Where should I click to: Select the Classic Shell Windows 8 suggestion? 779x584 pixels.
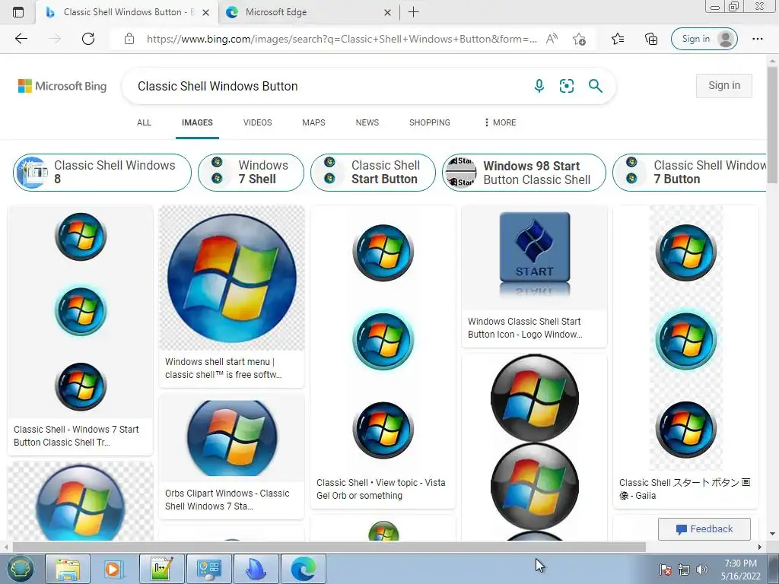pyautogui.click(x=102, y=173)
